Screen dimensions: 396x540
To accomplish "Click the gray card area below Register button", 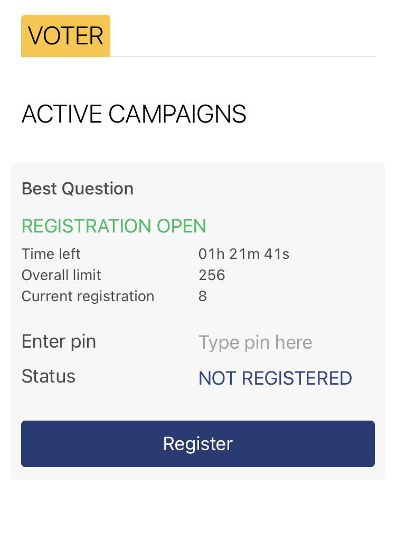I will [198, 473].
